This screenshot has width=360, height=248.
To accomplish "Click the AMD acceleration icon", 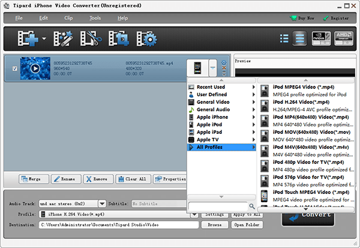I will point(342,39).
